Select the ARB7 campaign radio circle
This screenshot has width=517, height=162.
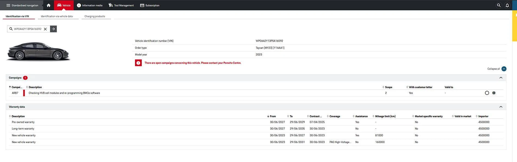(x=487, y=93)
